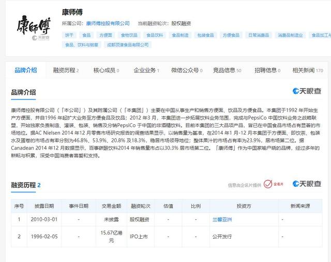The image size is (331, 262).
Task: Click the 比例 column header
Action: (195, 206)
